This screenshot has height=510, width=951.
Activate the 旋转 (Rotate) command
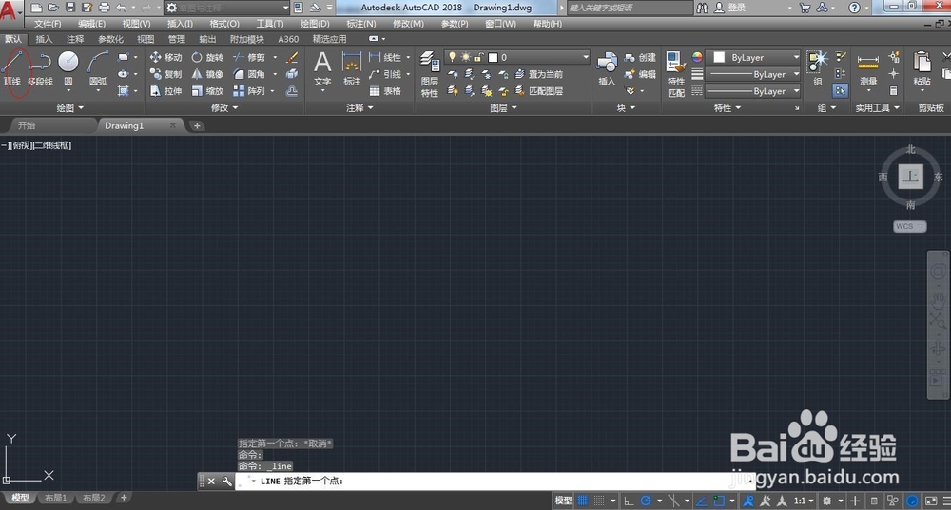click(207, 58)
